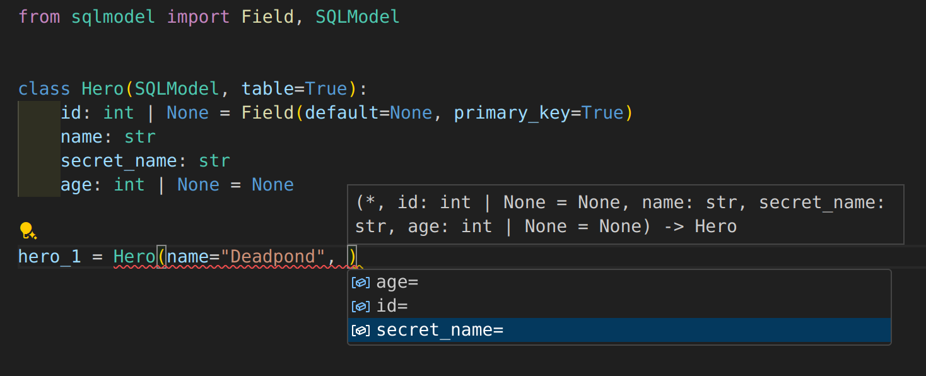Click the Hero signature help tooltip
926x376 pixels.
coord(624,214)
